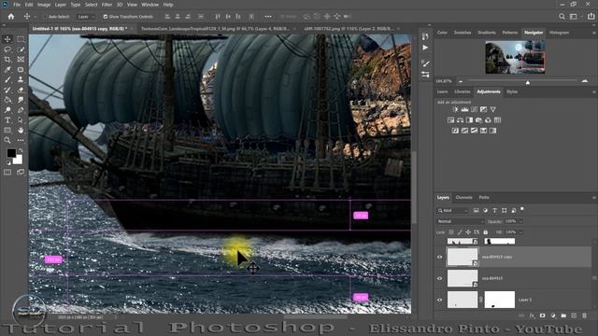
Task: Select the Crop tool
Action: (x=7, y=60)
